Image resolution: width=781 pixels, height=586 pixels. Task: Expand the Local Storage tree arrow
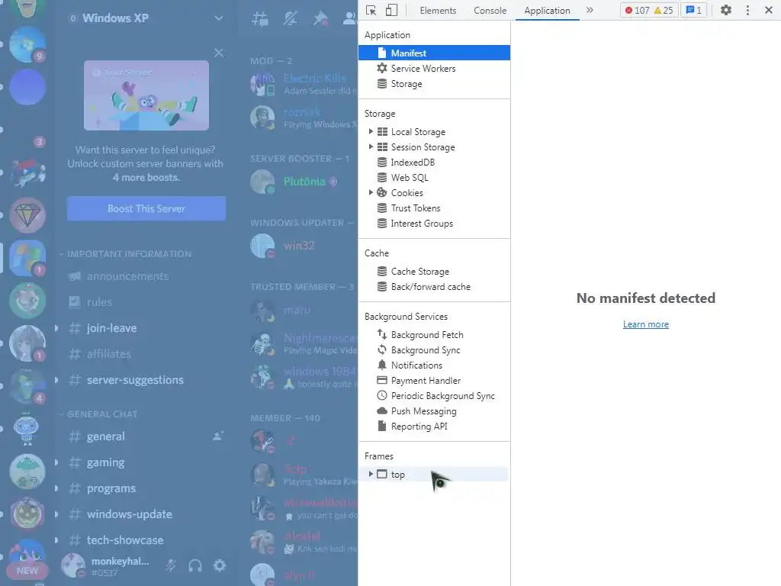[x=371, y=131]
